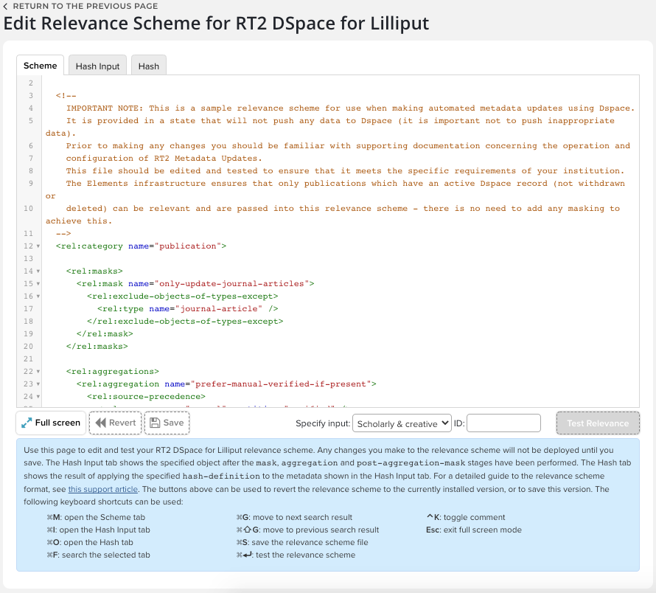Collapse the fold arrow on line 22
Image resolution: width=656 pixels, height=593 pixels.
[x=38, y=372]
